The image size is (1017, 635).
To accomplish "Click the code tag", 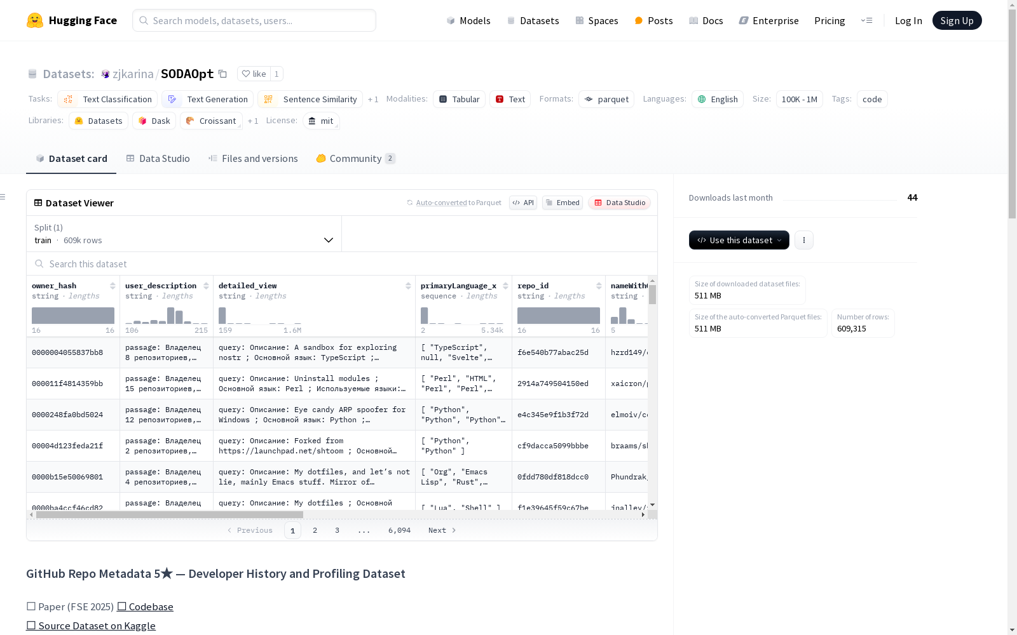I will point(872,99).
